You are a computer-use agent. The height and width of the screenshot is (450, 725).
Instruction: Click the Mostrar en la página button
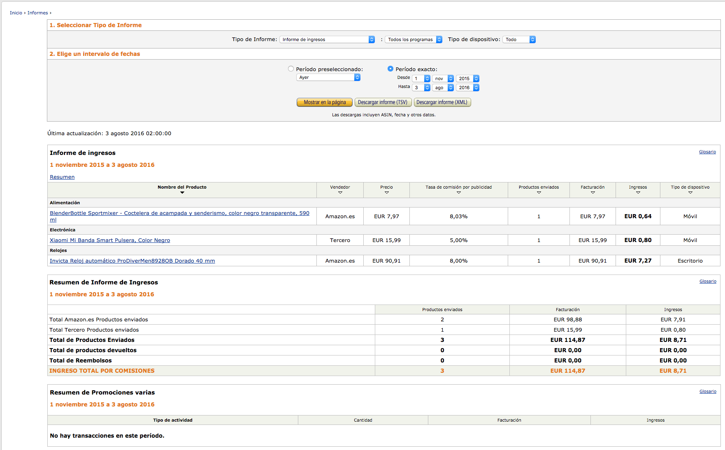pyautogui.click(x=325, y=102)
